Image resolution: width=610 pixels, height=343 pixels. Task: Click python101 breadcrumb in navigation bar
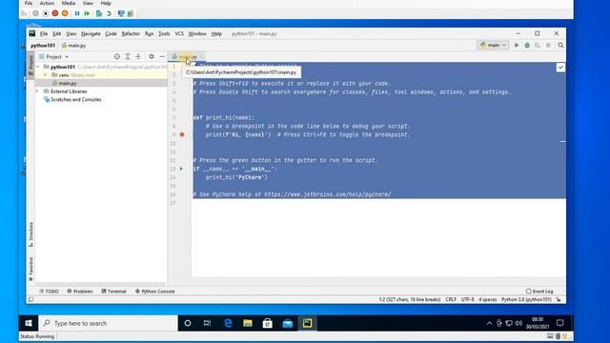[43, 46]
